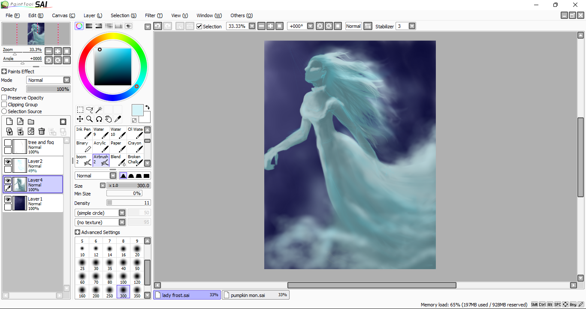Viewport: 586px width, 309px height.
Task: Enable the Clipping Group checkbox
Action: pyautogui.click(x=4, y=105)
